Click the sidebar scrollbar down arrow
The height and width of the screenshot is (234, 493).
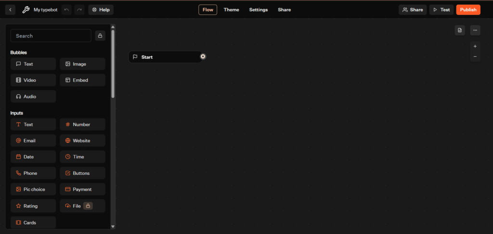(113, 226)
